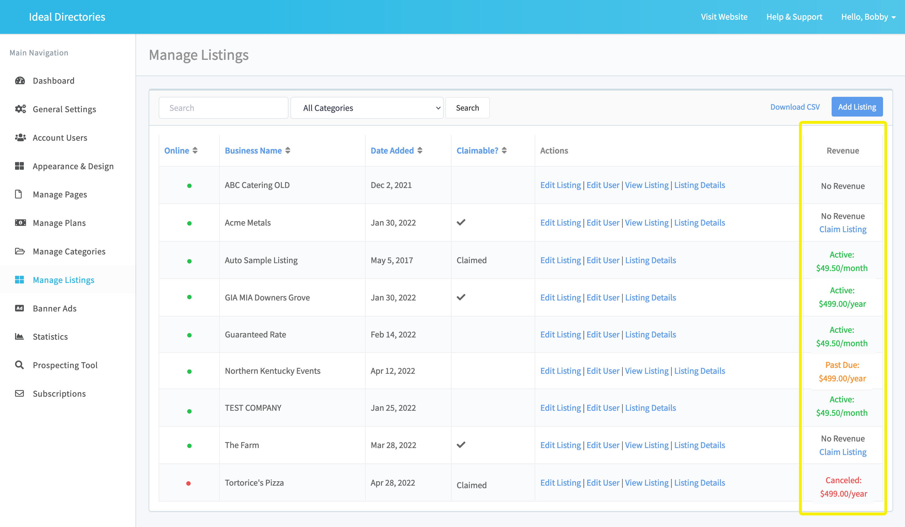Select Statistics in the navigation
The height and width of the screenshot is (527, 905).
click(x=50, y=337)
